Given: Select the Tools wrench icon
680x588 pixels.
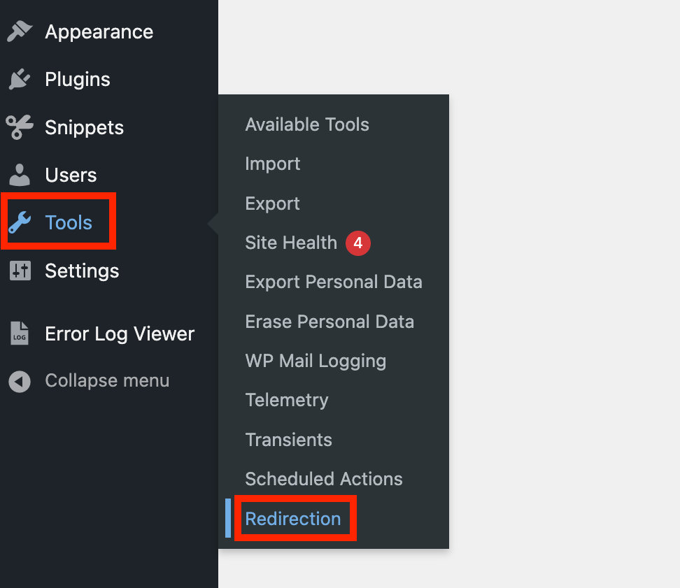Looking at the screenshot, I should tap(20, 222).
